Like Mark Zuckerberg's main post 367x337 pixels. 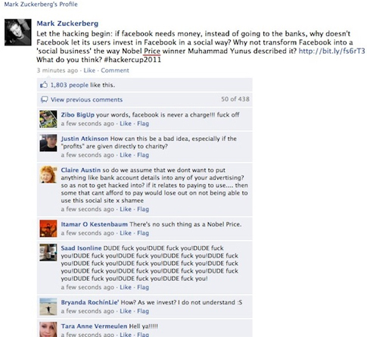[x=89, y=70]
